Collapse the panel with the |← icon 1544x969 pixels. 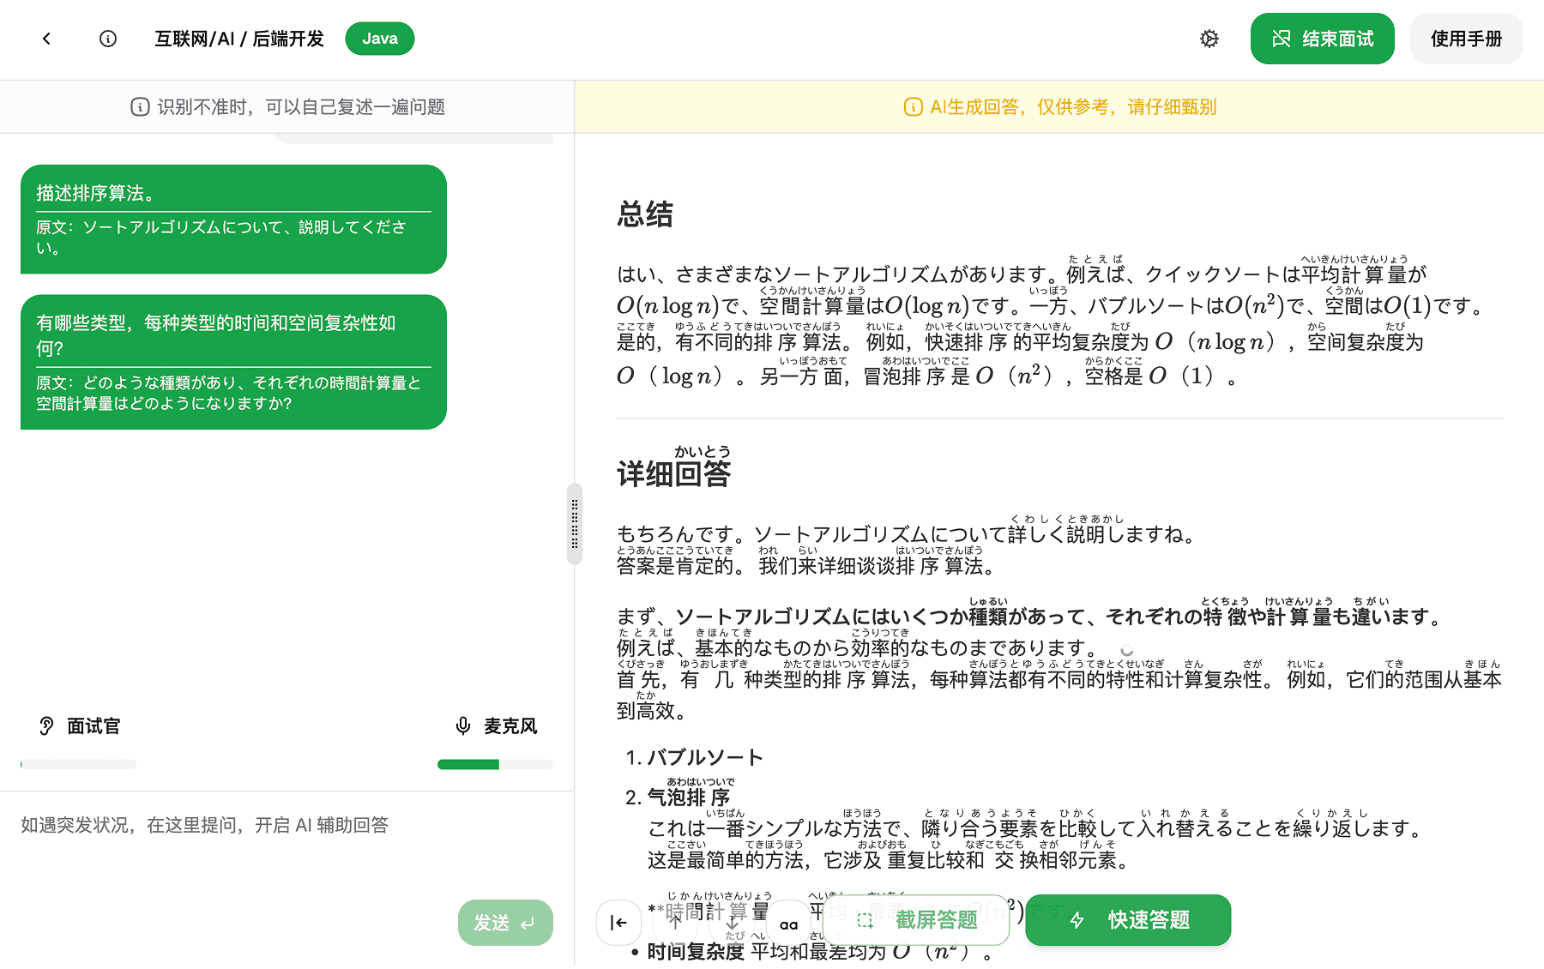click(x=619, y=923)
